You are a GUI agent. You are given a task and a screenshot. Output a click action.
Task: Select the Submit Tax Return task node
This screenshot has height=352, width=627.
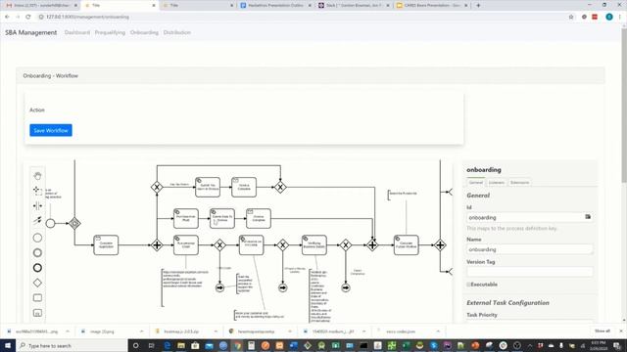click(x=208, y=187)
